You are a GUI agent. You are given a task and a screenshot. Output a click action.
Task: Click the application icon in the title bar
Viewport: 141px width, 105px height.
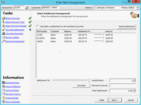(3, 2)
